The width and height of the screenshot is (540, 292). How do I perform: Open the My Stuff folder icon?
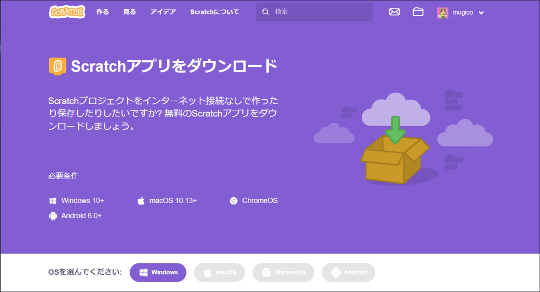[418, 12]
